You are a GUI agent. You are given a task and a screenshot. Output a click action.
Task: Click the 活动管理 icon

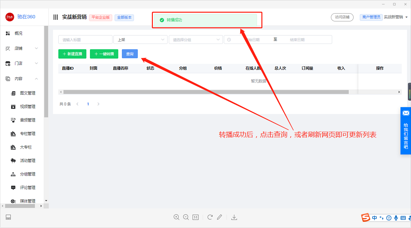tap(13, 161)
